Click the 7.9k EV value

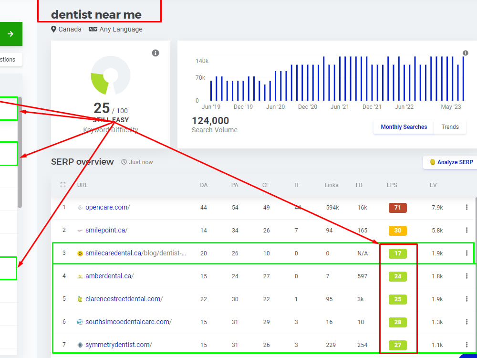[x=437, y=208]
